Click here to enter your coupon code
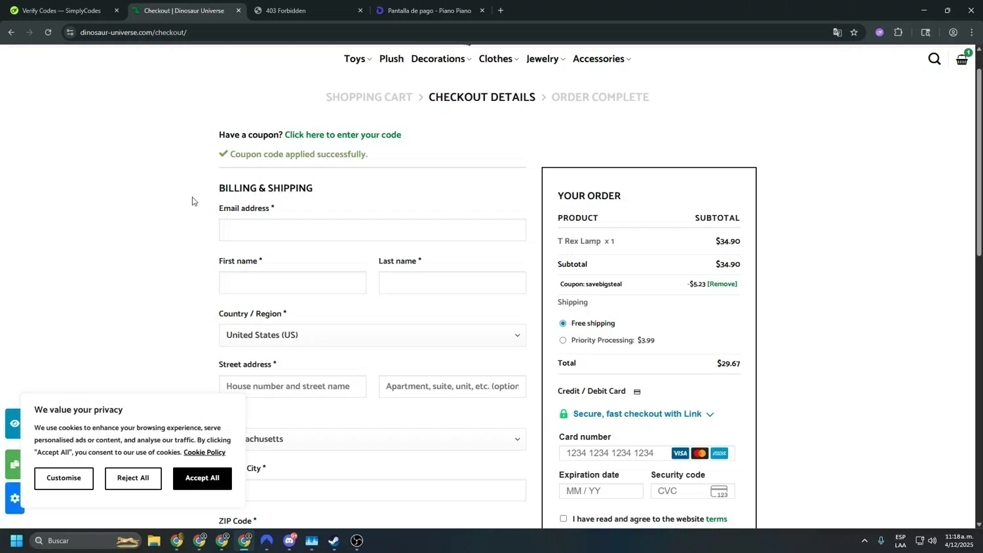The image size is (983, 553). tap(343, 135)
